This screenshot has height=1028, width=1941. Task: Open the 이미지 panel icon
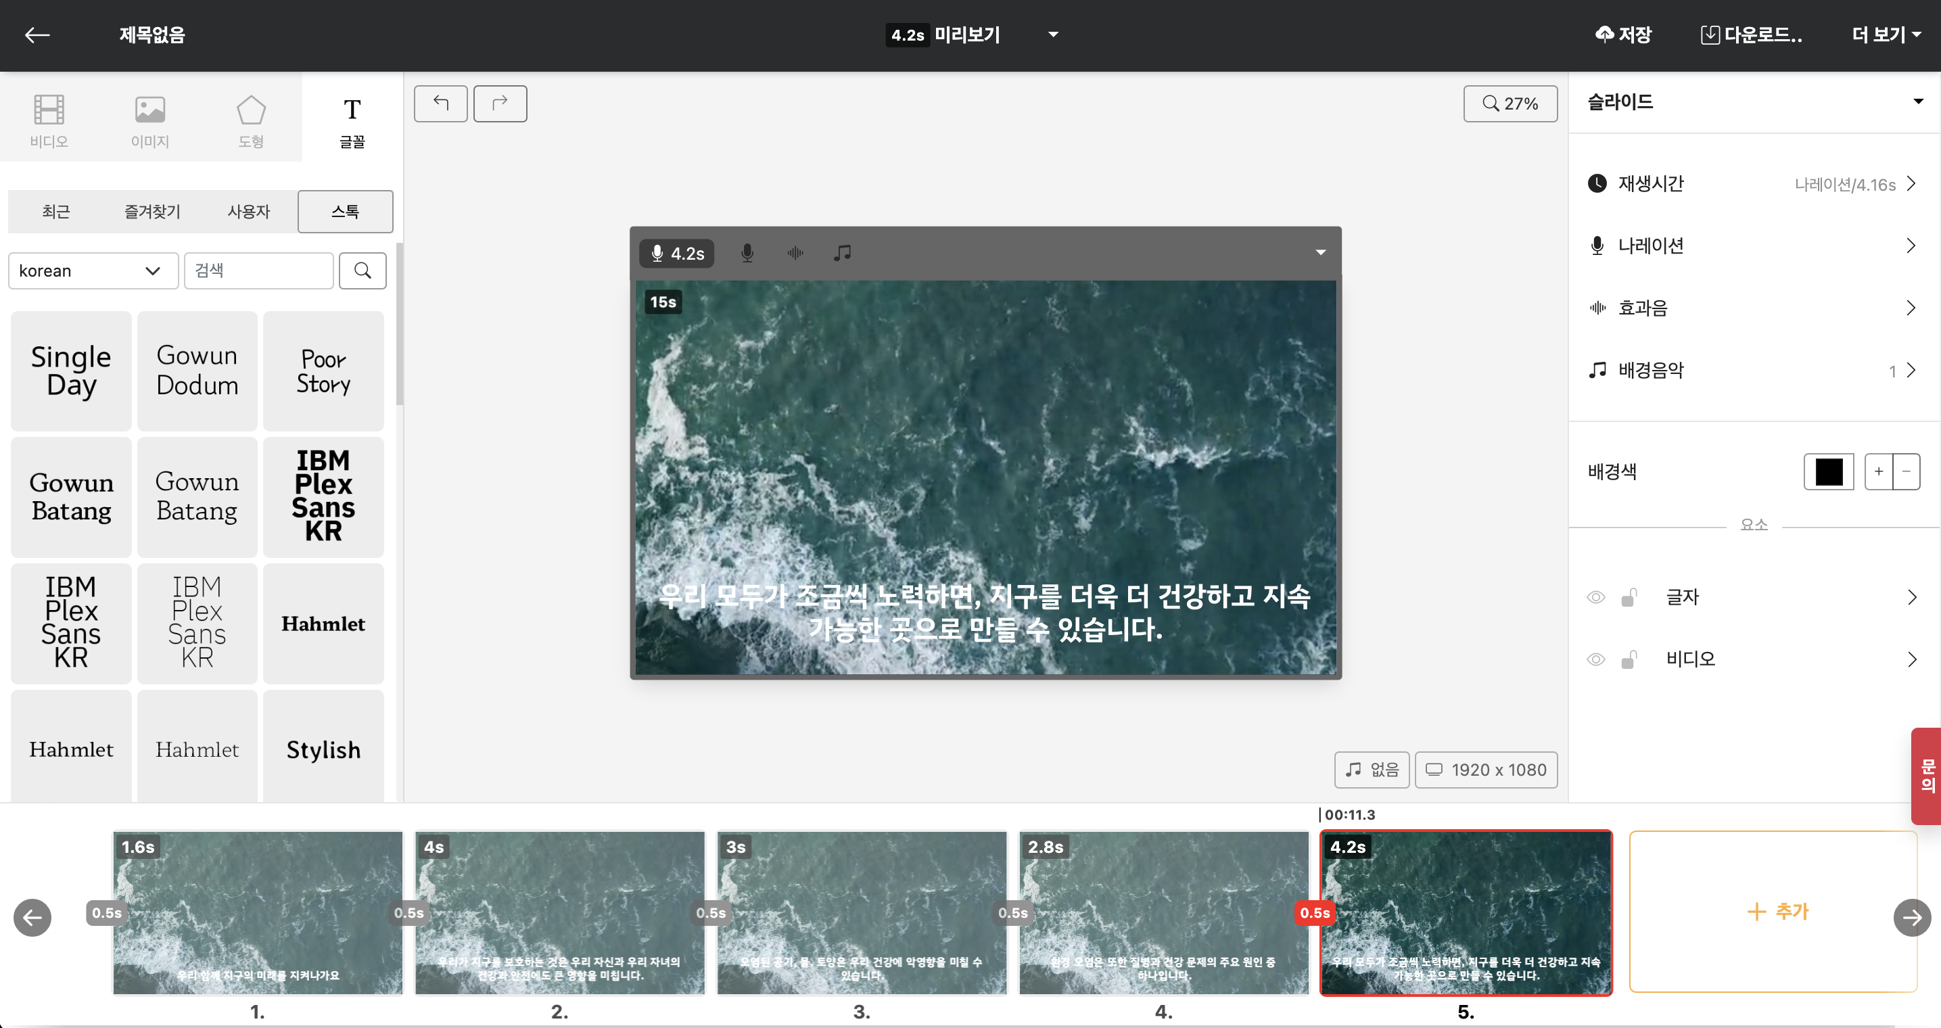click(x=150, y=120)
